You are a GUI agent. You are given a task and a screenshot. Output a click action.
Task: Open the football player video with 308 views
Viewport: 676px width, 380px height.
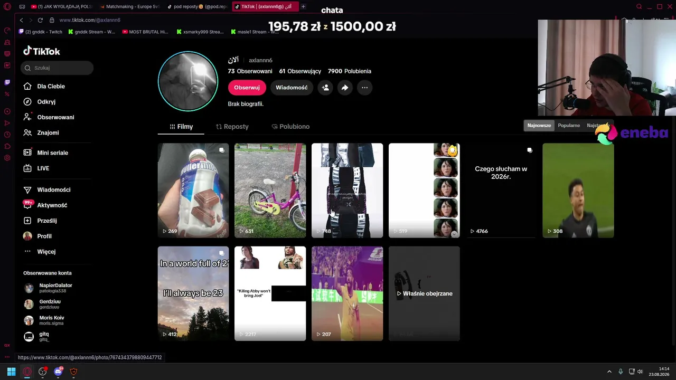[x=578, y=191]
